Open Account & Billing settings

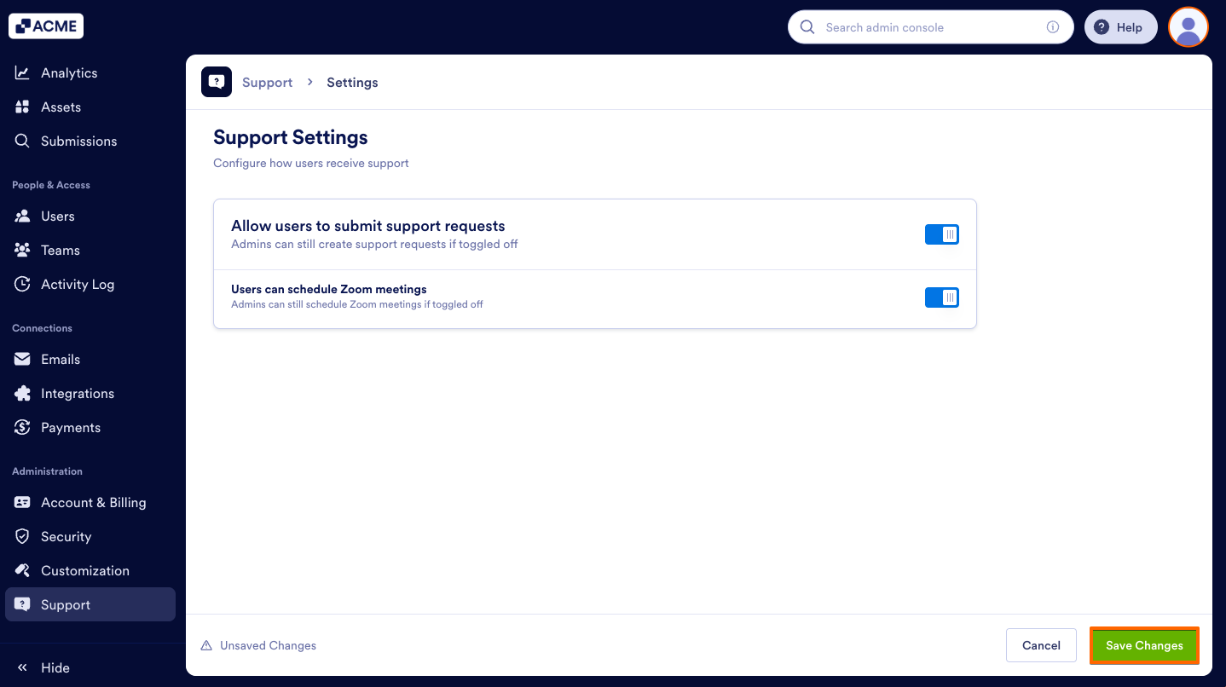pos(90,503)
